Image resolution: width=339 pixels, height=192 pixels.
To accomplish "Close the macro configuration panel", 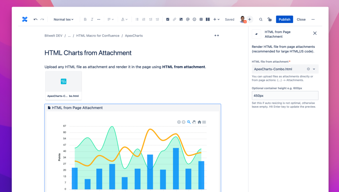I will click(x=315, y=33).
